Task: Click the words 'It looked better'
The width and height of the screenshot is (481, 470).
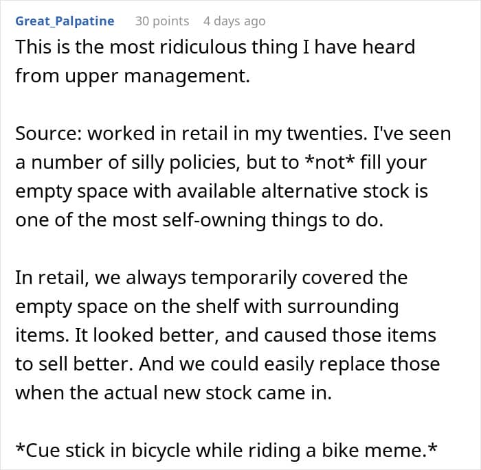Action: (147, 336)
